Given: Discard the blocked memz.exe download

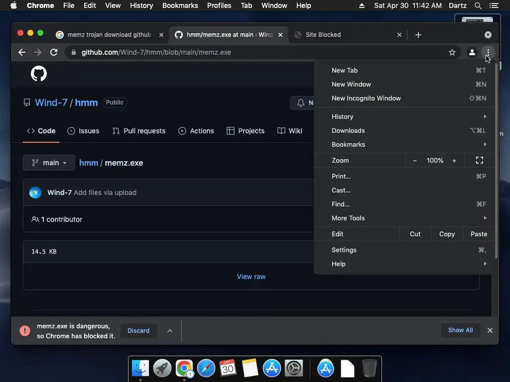Looking at the screenshot, I should point(138,331).
